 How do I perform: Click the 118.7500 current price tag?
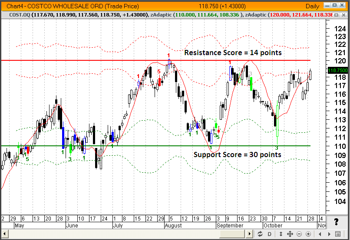coord(338,70)
